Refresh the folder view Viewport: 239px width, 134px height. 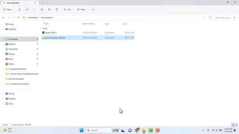[x=210, y=17]
